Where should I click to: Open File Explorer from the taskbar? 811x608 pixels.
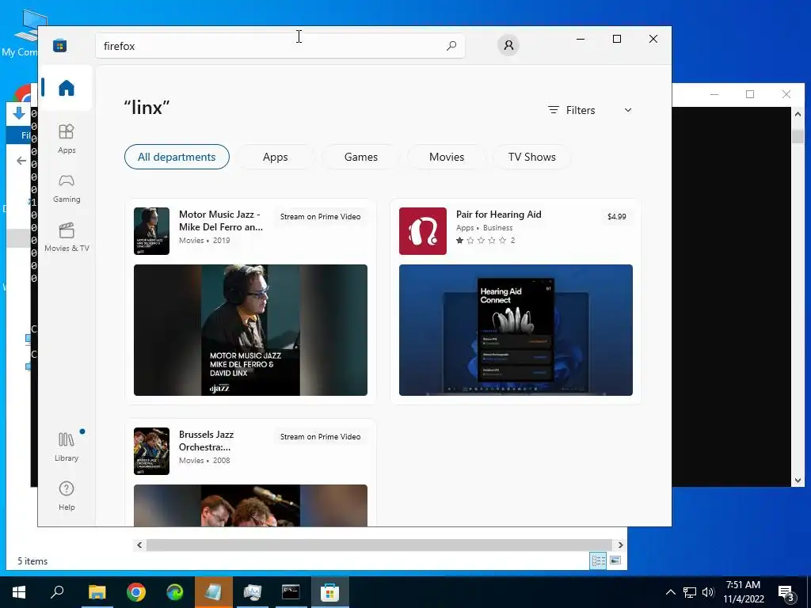(97, 592)
